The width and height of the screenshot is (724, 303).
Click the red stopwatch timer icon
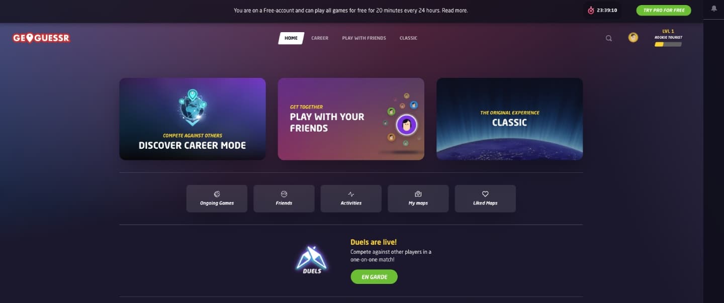[591, 10]
